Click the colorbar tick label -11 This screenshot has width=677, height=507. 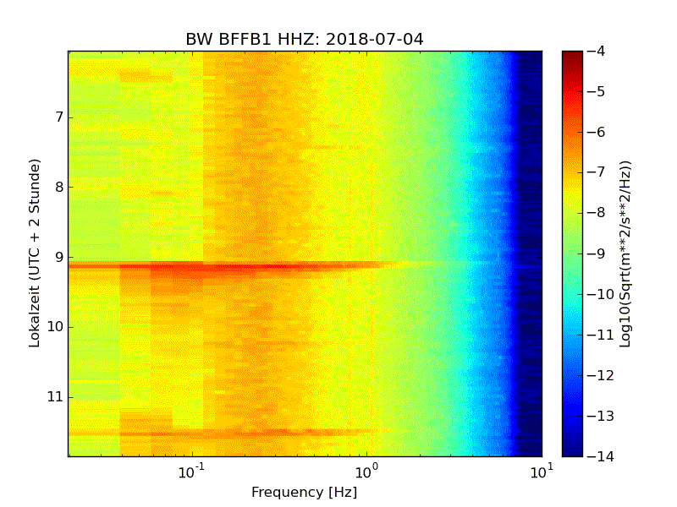coord(601,335)
